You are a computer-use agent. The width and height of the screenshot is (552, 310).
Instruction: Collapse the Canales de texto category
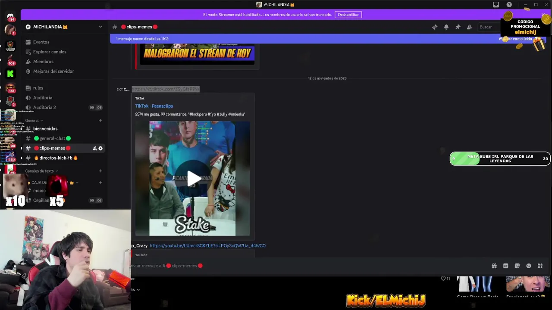pyautogui.click(x=41, y=171)
